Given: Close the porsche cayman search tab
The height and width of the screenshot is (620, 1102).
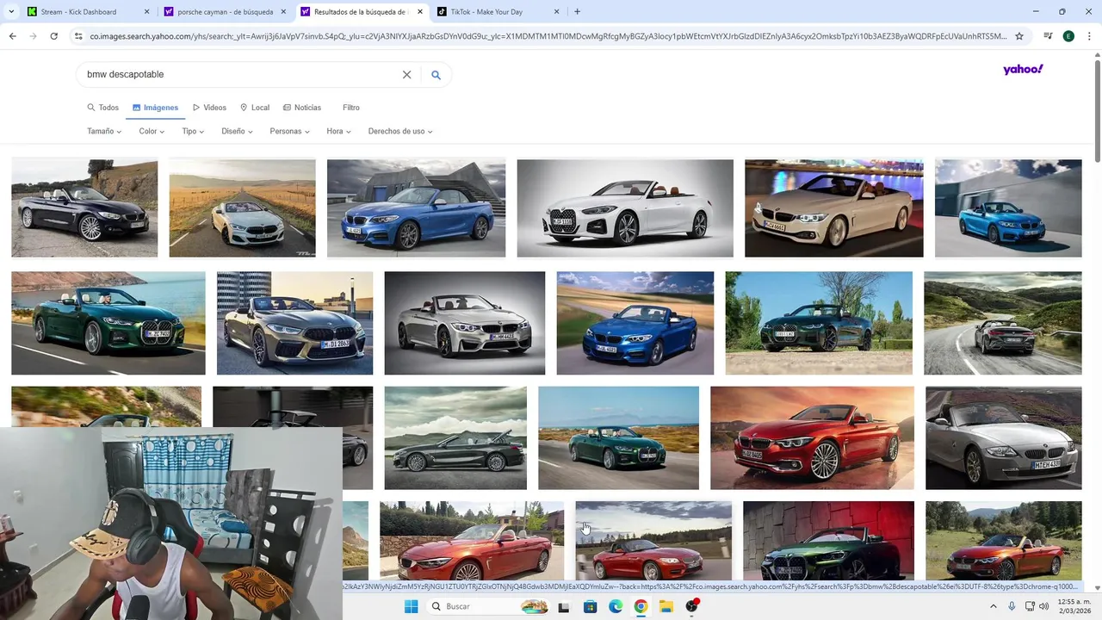Looking at the screenshot, I should pos(283,12).
